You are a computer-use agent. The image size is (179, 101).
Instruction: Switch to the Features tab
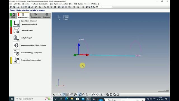pyautogui.click(x=47, y=15)
